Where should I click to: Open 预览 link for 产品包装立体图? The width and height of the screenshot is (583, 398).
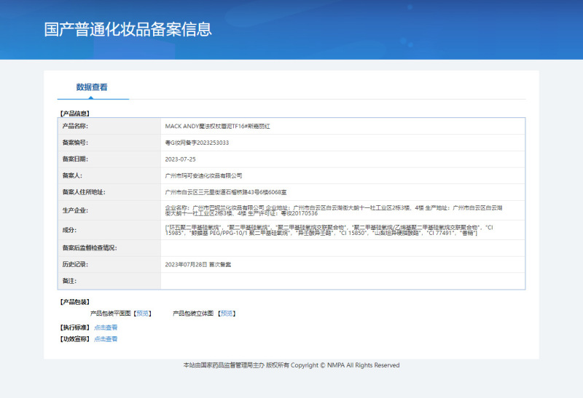click(227, 314)
